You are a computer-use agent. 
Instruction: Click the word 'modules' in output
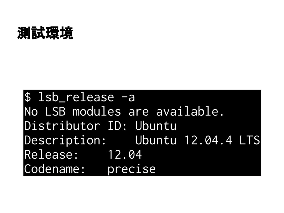pyautogui.click(x=97, y=111)
